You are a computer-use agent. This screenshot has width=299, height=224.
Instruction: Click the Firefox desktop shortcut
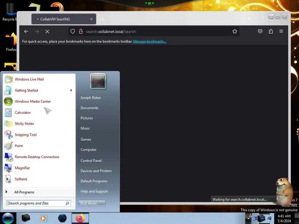click(11, 42)
